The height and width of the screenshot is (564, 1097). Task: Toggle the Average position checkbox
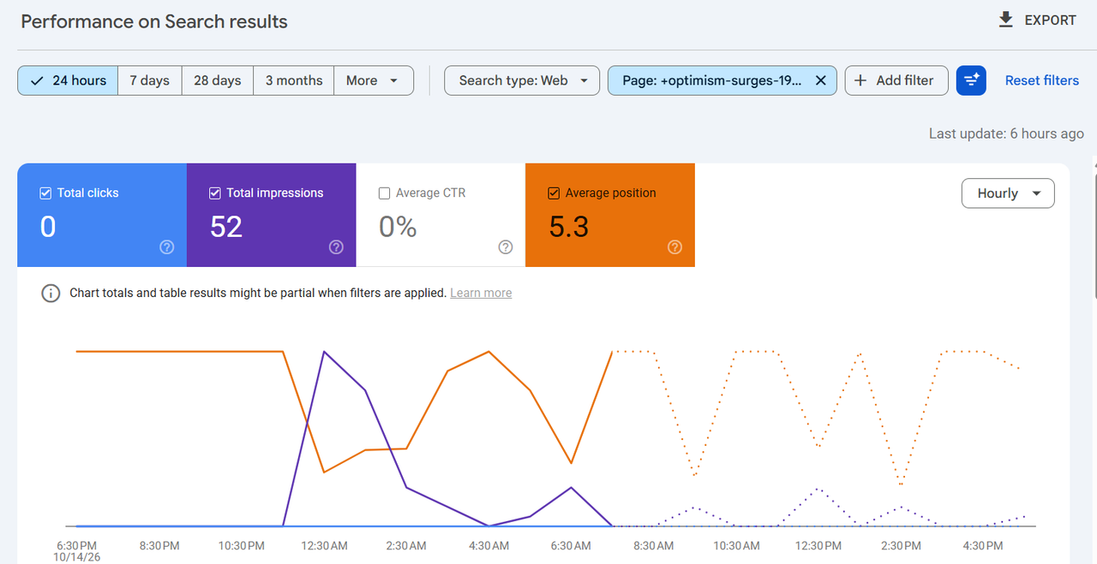554,193
